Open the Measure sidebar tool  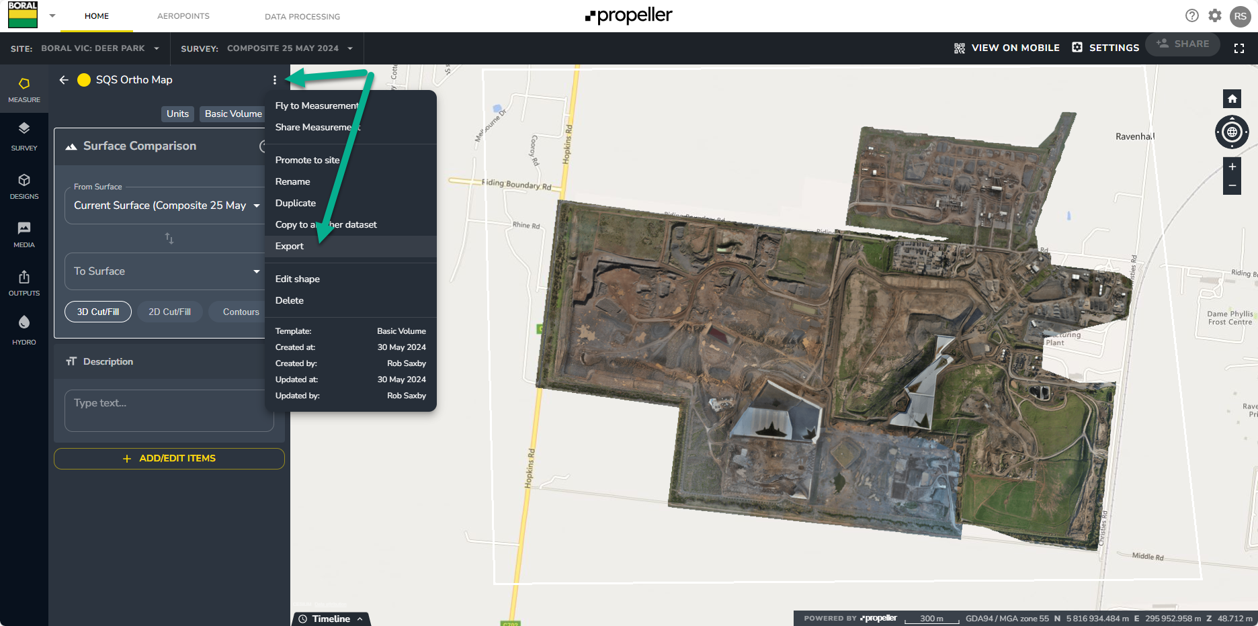click(24, 89)
